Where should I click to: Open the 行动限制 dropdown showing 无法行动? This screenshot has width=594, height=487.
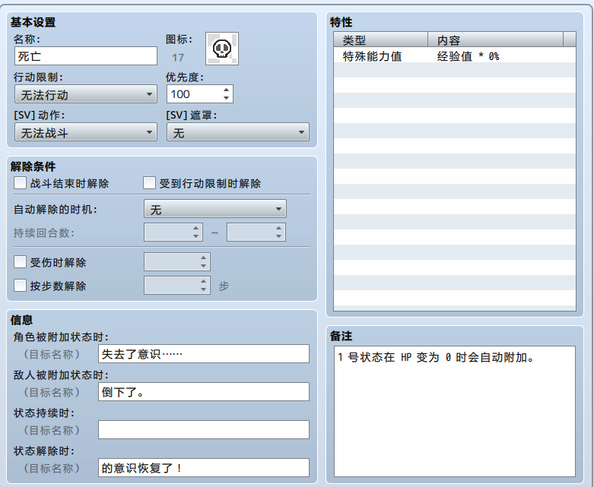click(x=86, y=94)
